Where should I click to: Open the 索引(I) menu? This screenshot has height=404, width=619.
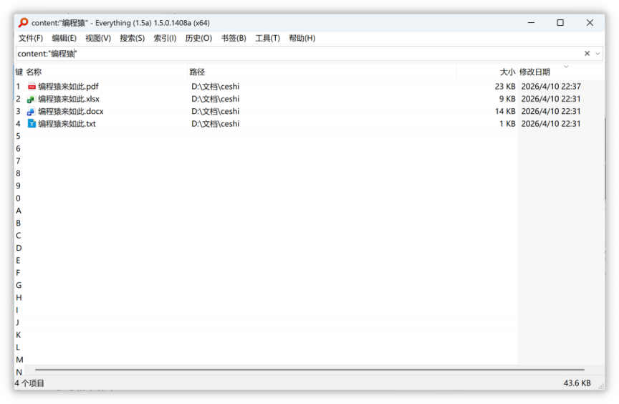[165, 38]
